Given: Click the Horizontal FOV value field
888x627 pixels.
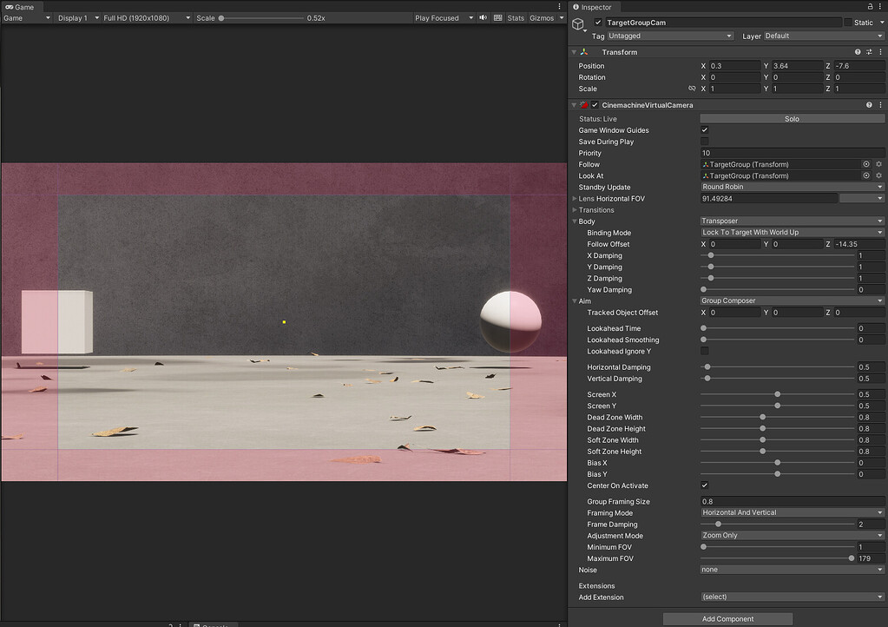Looking at the screenshot, I should pyautogui.click(x=768, y=198).
